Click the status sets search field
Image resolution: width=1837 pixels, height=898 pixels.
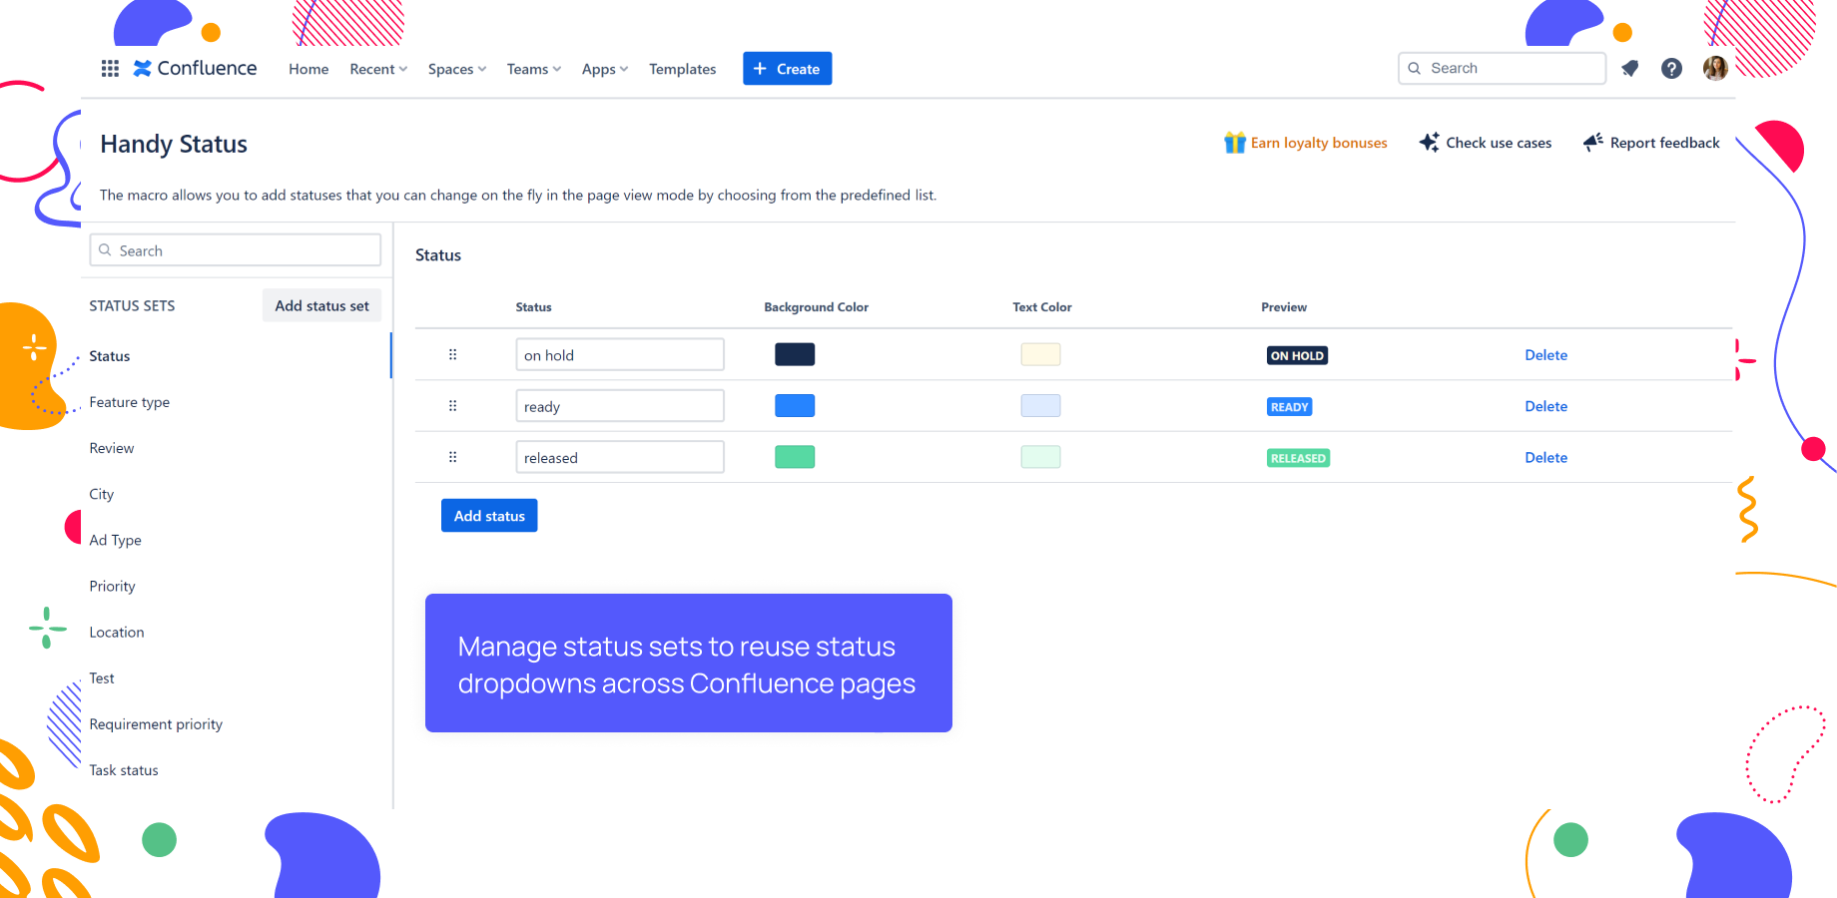236,250
